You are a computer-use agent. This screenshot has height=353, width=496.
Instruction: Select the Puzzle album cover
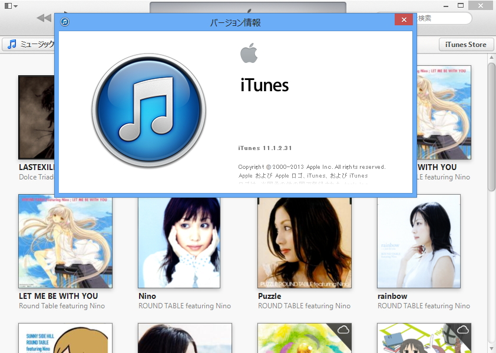(x=304, y=241)
